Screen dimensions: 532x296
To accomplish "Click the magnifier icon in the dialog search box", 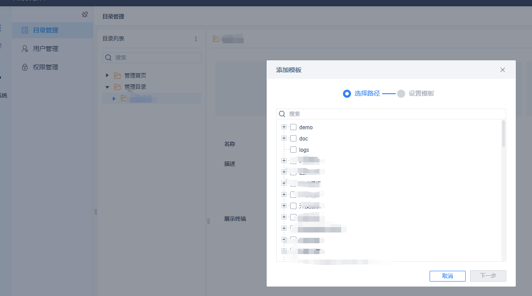I will [x=282, y=114].
